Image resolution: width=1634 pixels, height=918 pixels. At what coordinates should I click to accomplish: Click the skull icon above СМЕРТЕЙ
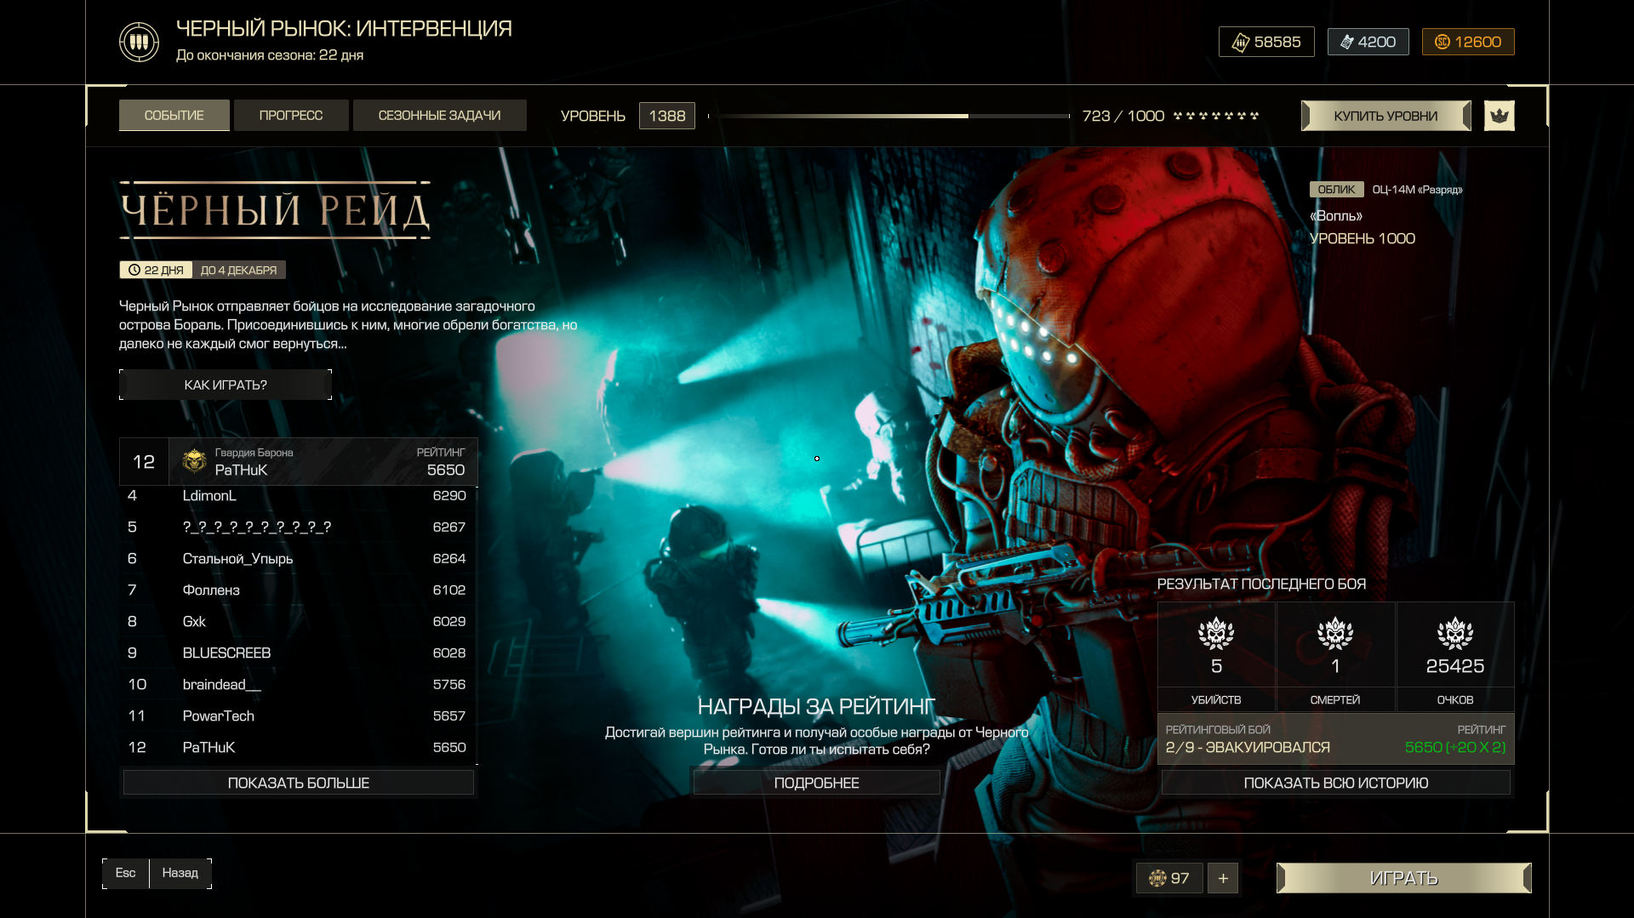tap(1335, 634)
